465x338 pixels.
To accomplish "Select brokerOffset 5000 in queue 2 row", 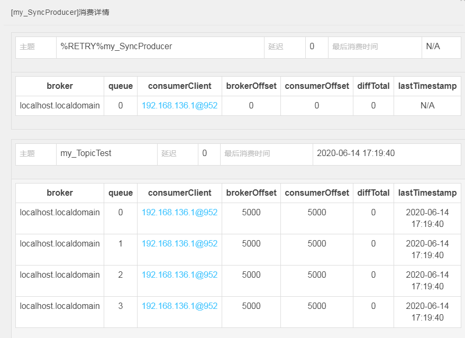I will pos(251,275).
